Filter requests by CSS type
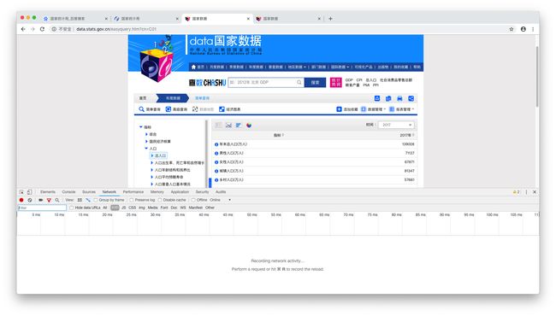The width and height of the screenshot is (556, 316). click(133, 208)
